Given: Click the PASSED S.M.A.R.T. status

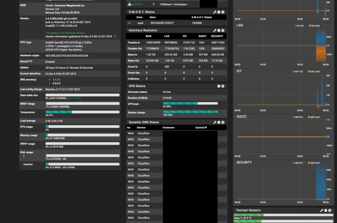Looking at the screenshot, I should [197, 23].
